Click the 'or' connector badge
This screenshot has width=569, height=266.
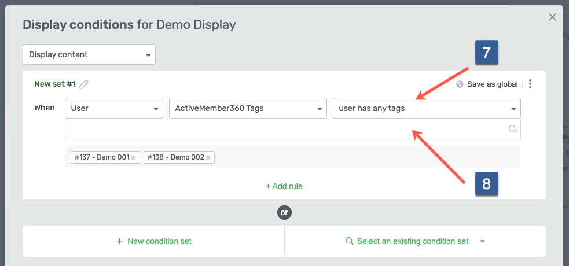(x=284, y=212)
